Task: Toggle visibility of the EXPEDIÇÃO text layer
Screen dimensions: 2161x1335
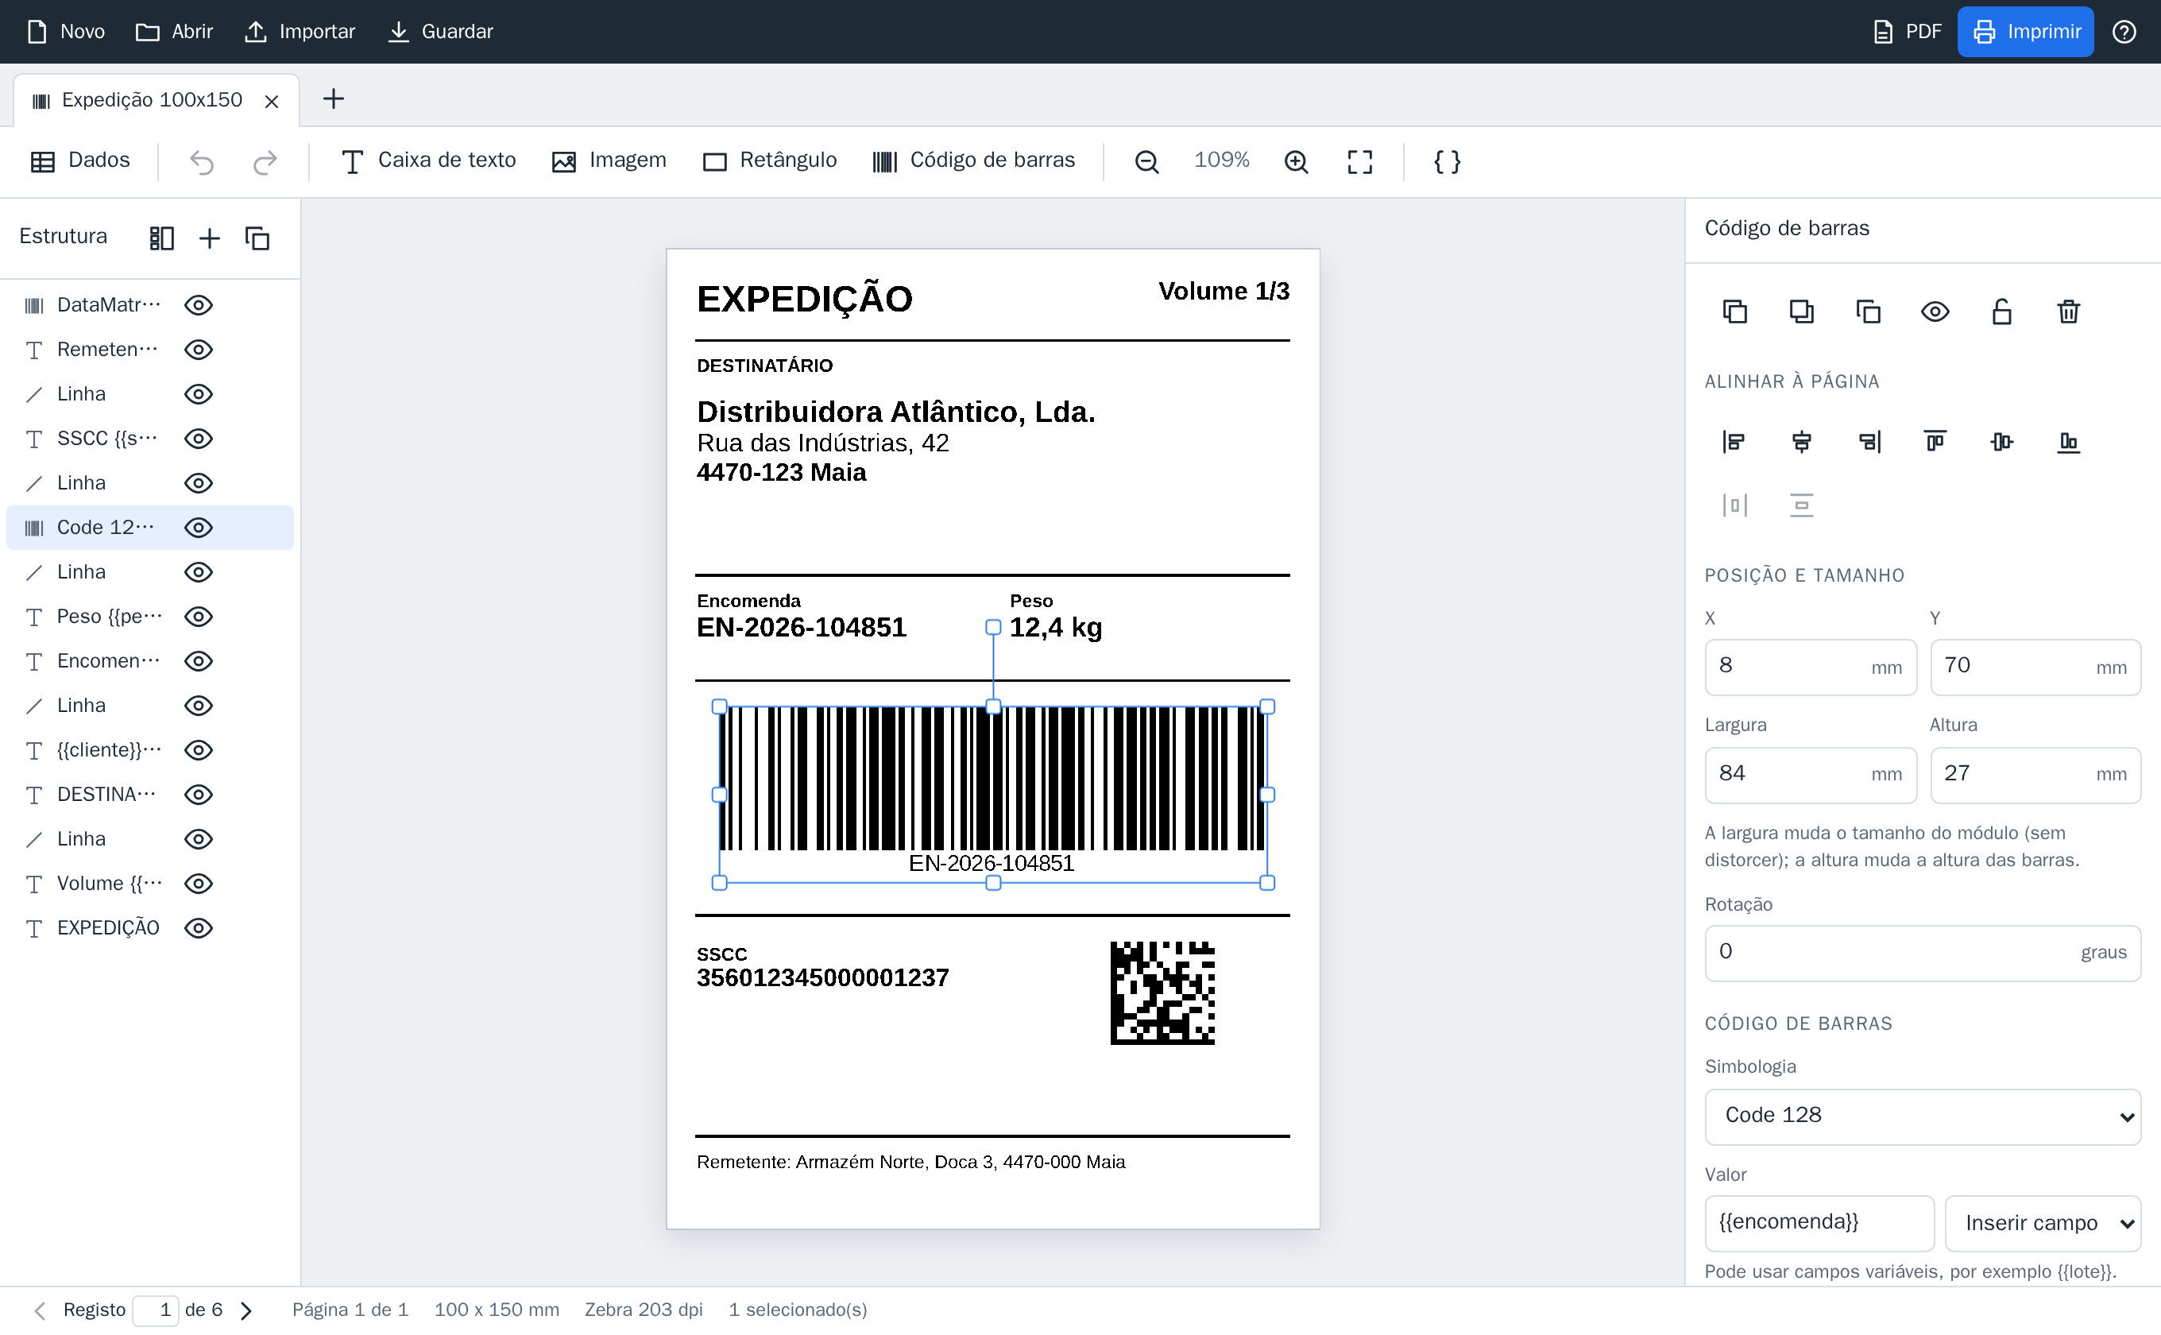Action: pyautogui.click(x=199, y=928)
